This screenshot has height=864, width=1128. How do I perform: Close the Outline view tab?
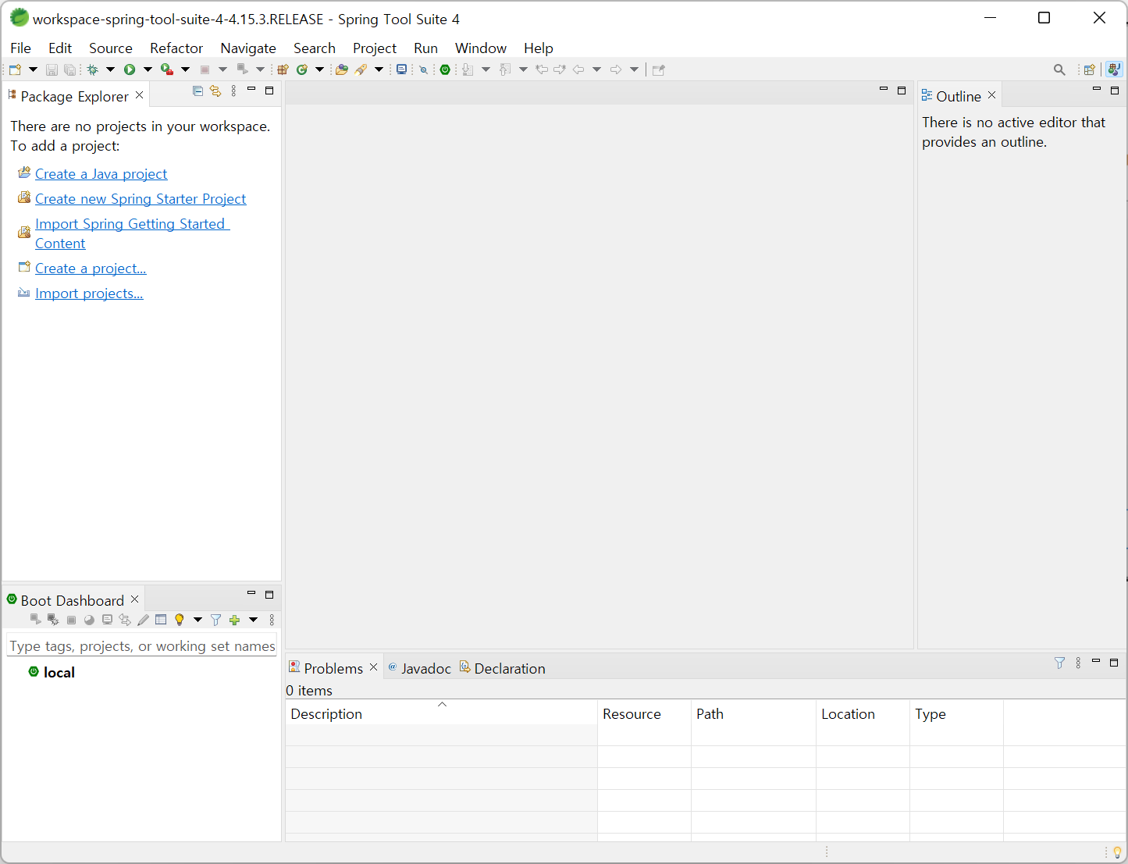(x=991, y=95)
